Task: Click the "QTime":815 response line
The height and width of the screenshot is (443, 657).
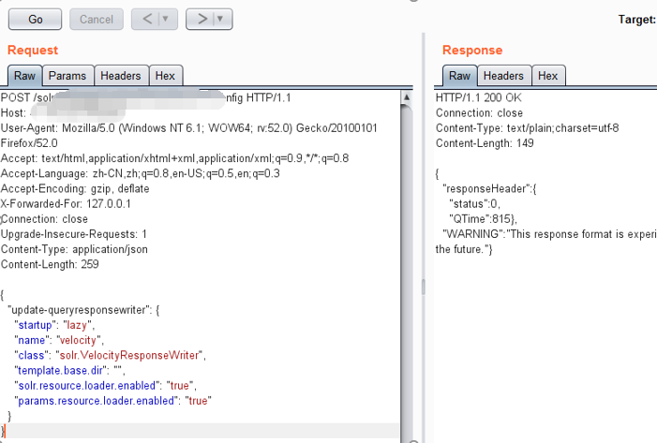Action: [x=483, y=219]
